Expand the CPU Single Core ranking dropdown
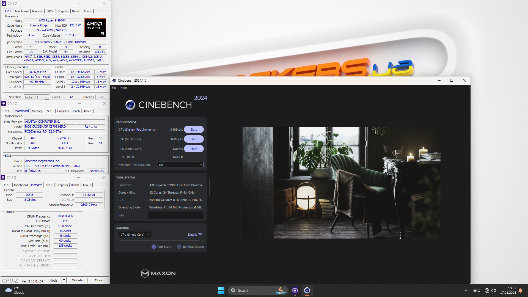 pyautogui.click(x=134, y=234)
